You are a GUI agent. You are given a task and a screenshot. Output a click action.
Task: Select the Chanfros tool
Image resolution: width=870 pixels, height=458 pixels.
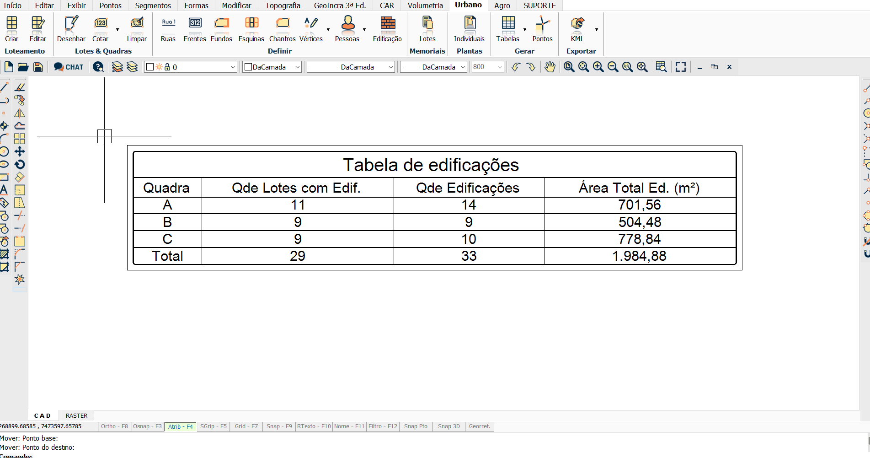pos(282,28)
